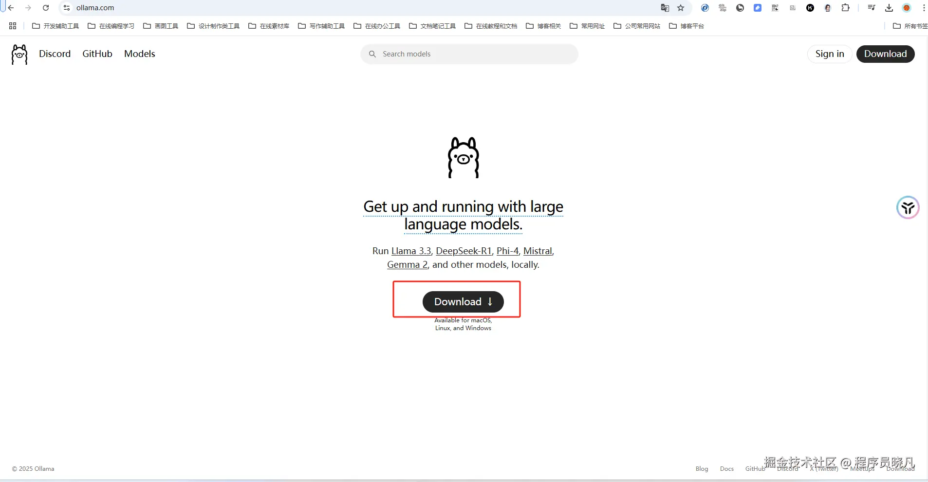Viewport: 928px width, 482px height.
Task: Open the 在线素材库 bookmark folder
Action: pyautogui.click(x=269, y=26)
